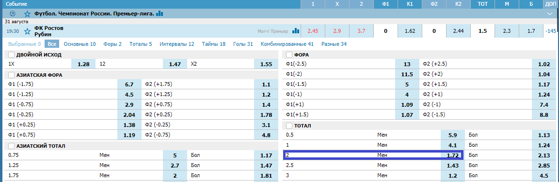Viewport: 559px width, 182px height.
Task: Select Asian handicap Ф2 (-0.75) odds 4.8
Action: coord(266,135)
